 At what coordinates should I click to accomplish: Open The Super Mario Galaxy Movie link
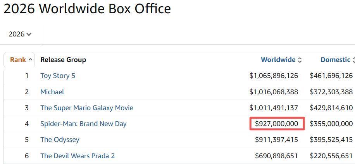[x=87, y=108]
